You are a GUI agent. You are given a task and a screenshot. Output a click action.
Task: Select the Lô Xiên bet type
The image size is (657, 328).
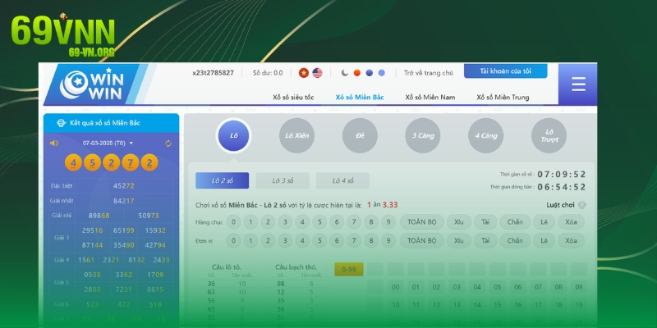(296, 135)
